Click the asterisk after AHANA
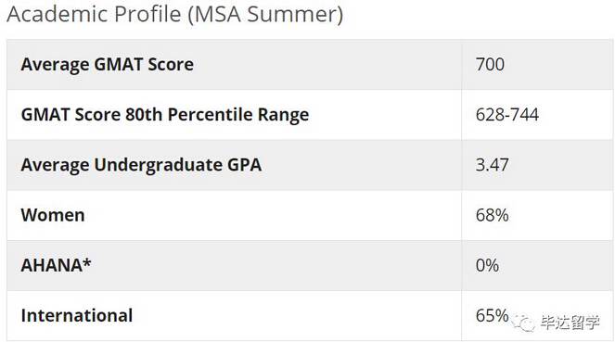This screenshot has width=615, height=342. 87,261
